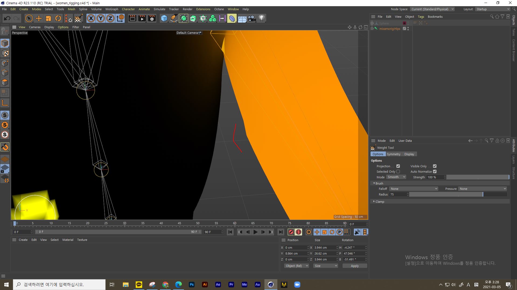The height and width of the screenshot is (290, 517).
Task: Click the Undo arrow icon
Action: (x=7, y=18)
